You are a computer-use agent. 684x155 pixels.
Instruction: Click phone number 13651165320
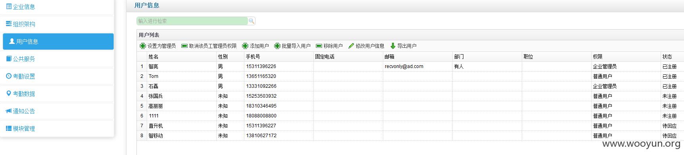pos(261,76)
